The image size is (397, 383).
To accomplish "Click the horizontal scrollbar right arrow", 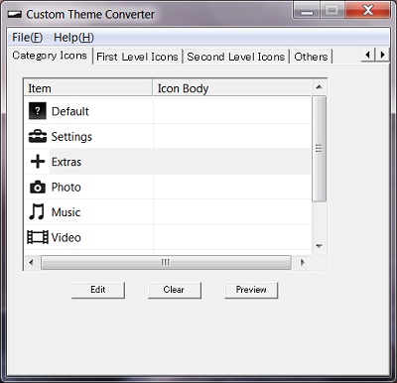I will click(x=302, y=263).
